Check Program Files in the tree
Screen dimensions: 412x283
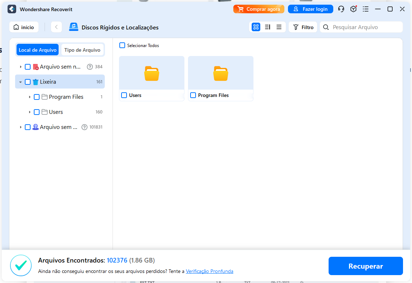[x=37, y=97]
